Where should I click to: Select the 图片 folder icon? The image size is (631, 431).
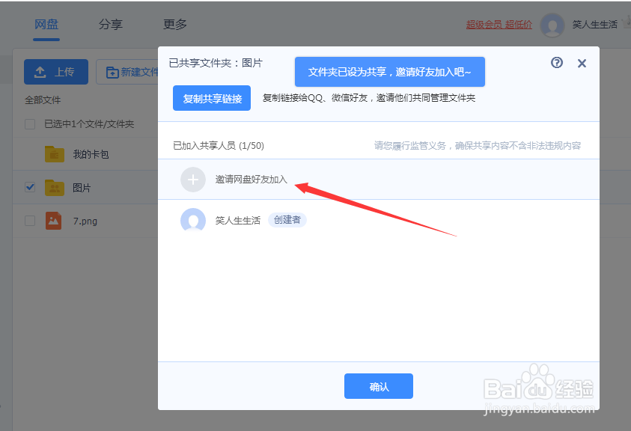click(55, 187)
